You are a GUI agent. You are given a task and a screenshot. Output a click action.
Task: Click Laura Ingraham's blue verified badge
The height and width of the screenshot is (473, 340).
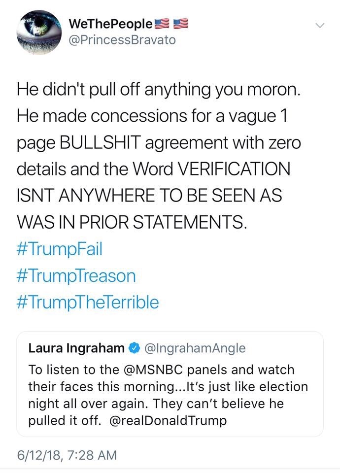tap(134, 348)
